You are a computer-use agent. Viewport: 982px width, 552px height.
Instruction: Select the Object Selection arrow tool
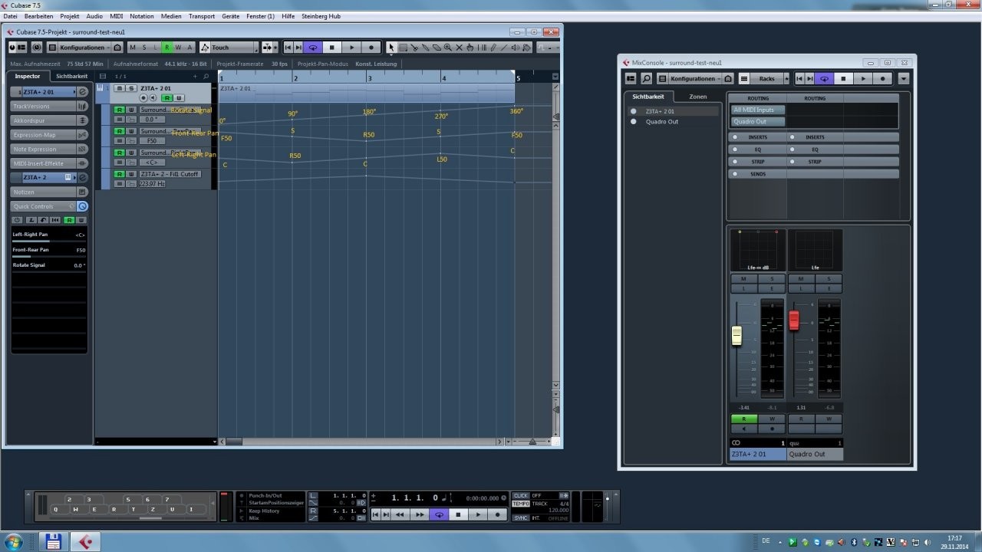coord(391,48)
